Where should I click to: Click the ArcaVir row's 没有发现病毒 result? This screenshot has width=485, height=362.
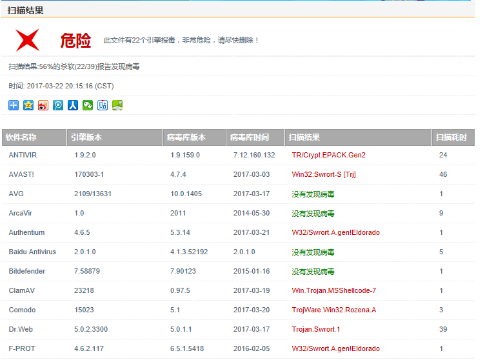(313, 213)
